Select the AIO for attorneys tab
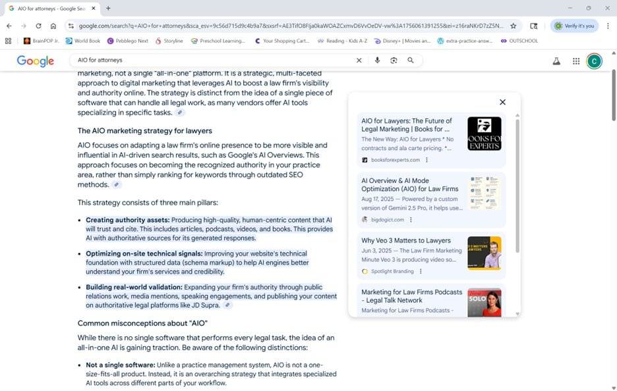Viewport: 617px width, 391px height. (x=51, y=9)
